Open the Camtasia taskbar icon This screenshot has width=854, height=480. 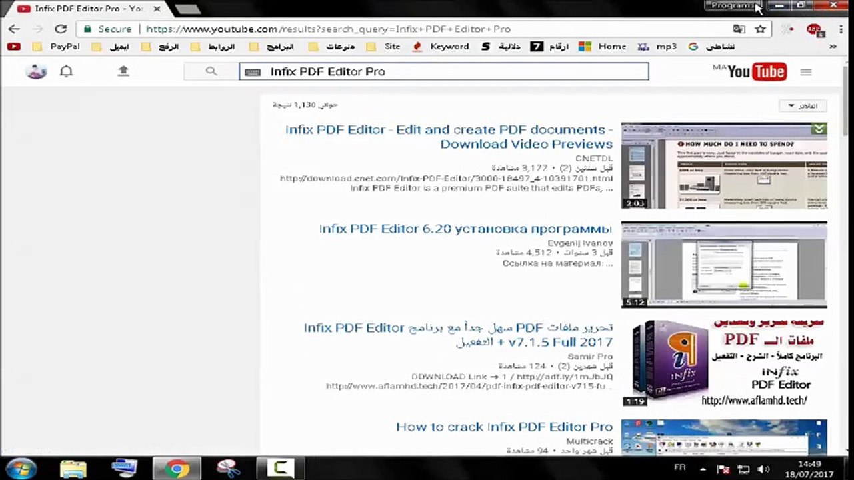(x=281, y=468)
